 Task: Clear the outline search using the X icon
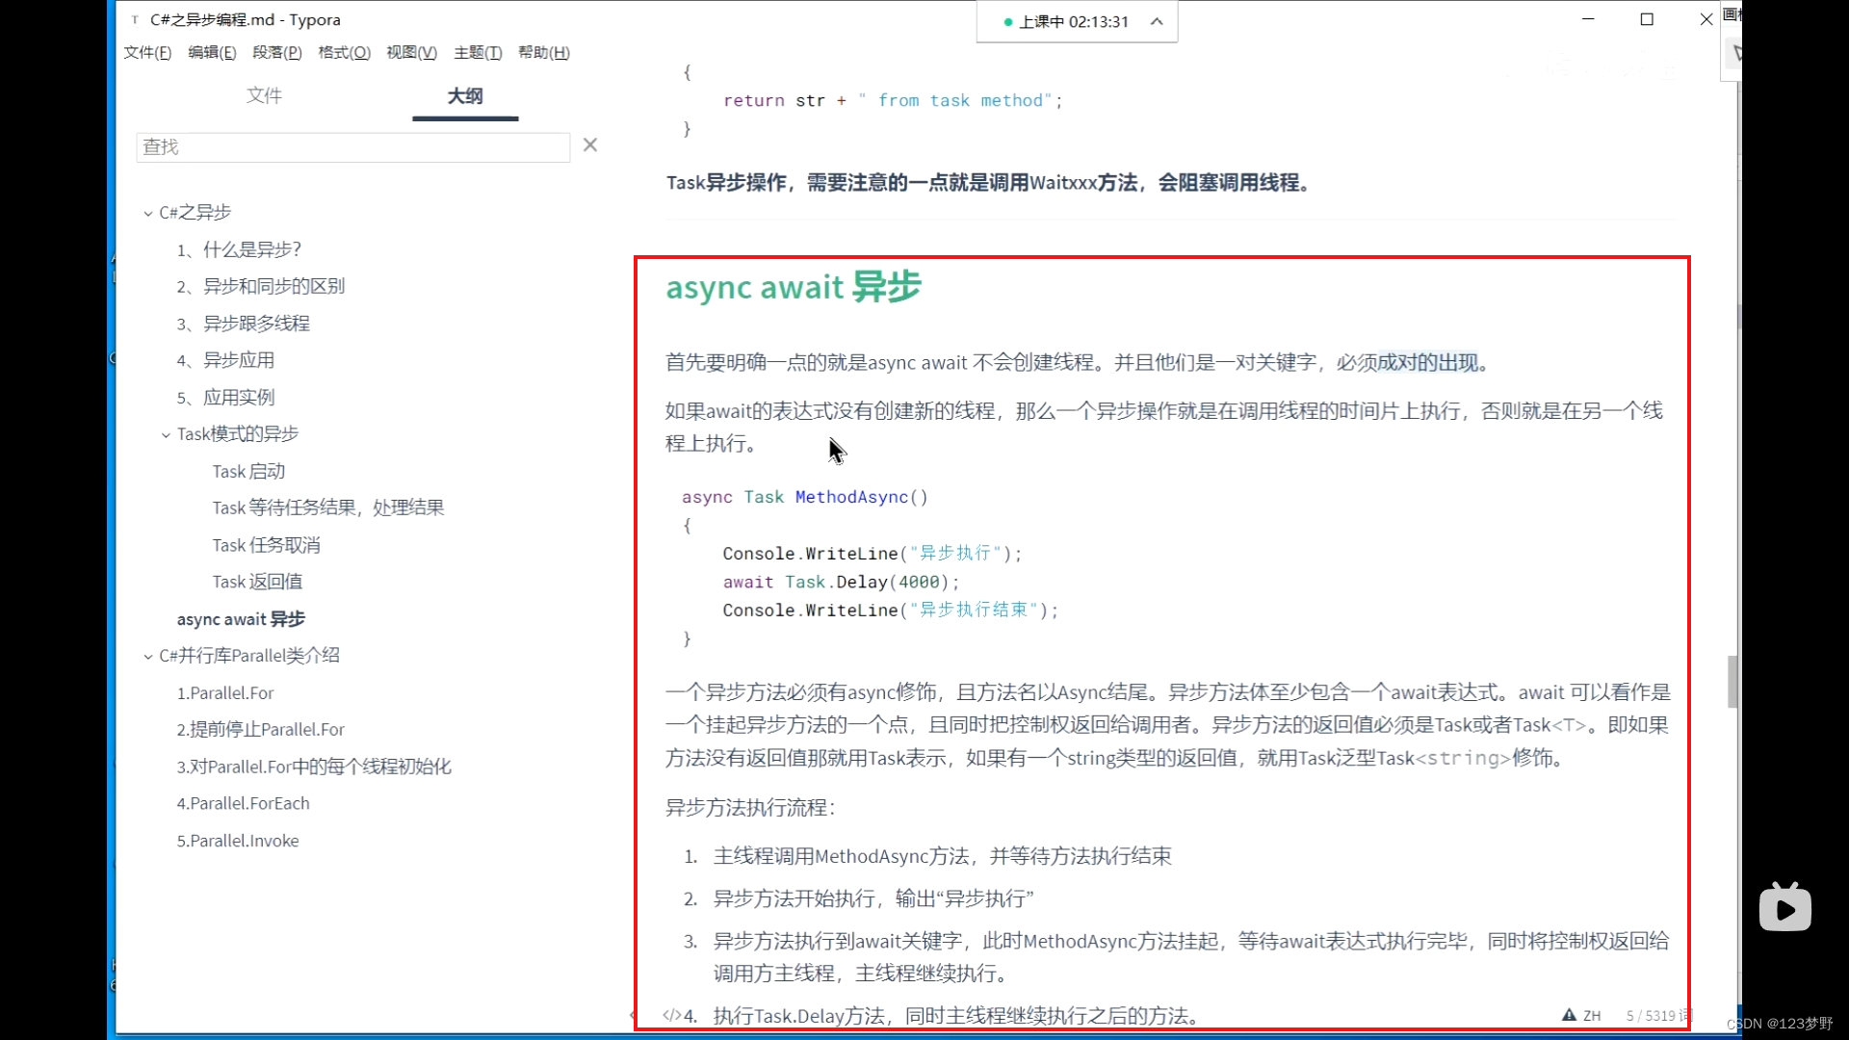coord(590,144)
